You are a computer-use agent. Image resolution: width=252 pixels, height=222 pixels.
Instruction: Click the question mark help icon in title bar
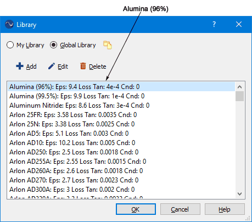214,24
